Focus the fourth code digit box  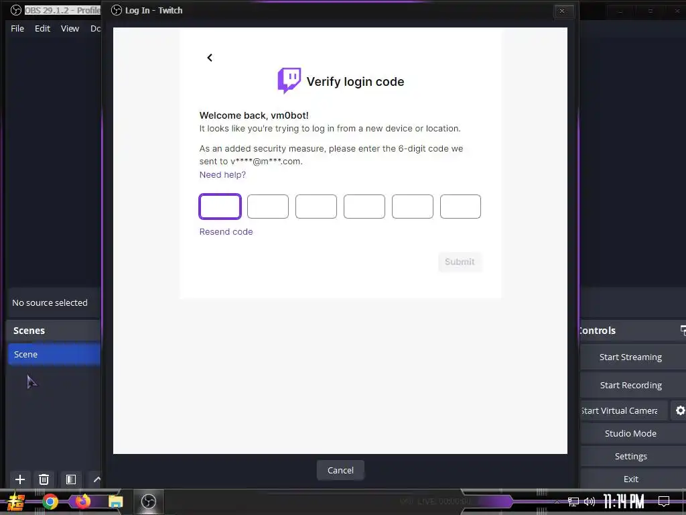(364, 207)
